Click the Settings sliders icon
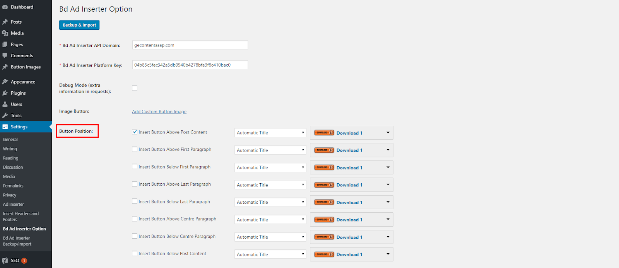This screenshot has width=619, height=268. 5,127
